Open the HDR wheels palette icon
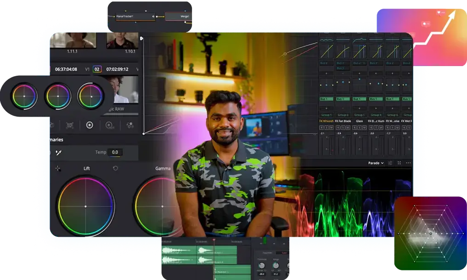 coord(109,125)
